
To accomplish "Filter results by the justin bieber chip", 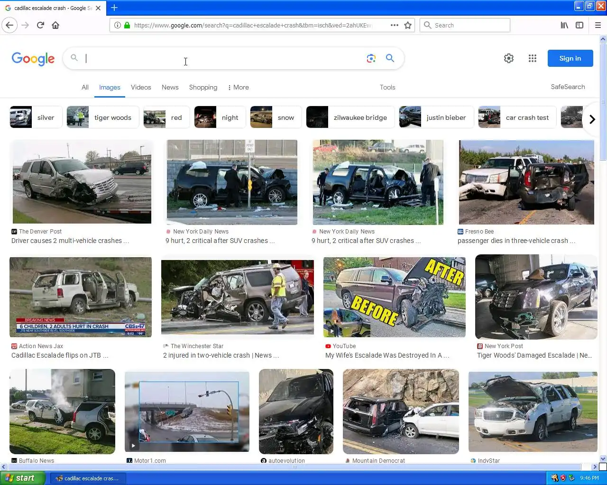I will tap(436, 117).
